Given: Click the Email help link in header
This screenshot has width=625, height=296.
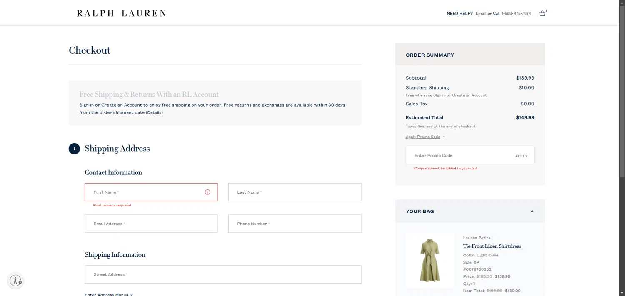Looking at the screenshot, I should [x=481, y=14].
